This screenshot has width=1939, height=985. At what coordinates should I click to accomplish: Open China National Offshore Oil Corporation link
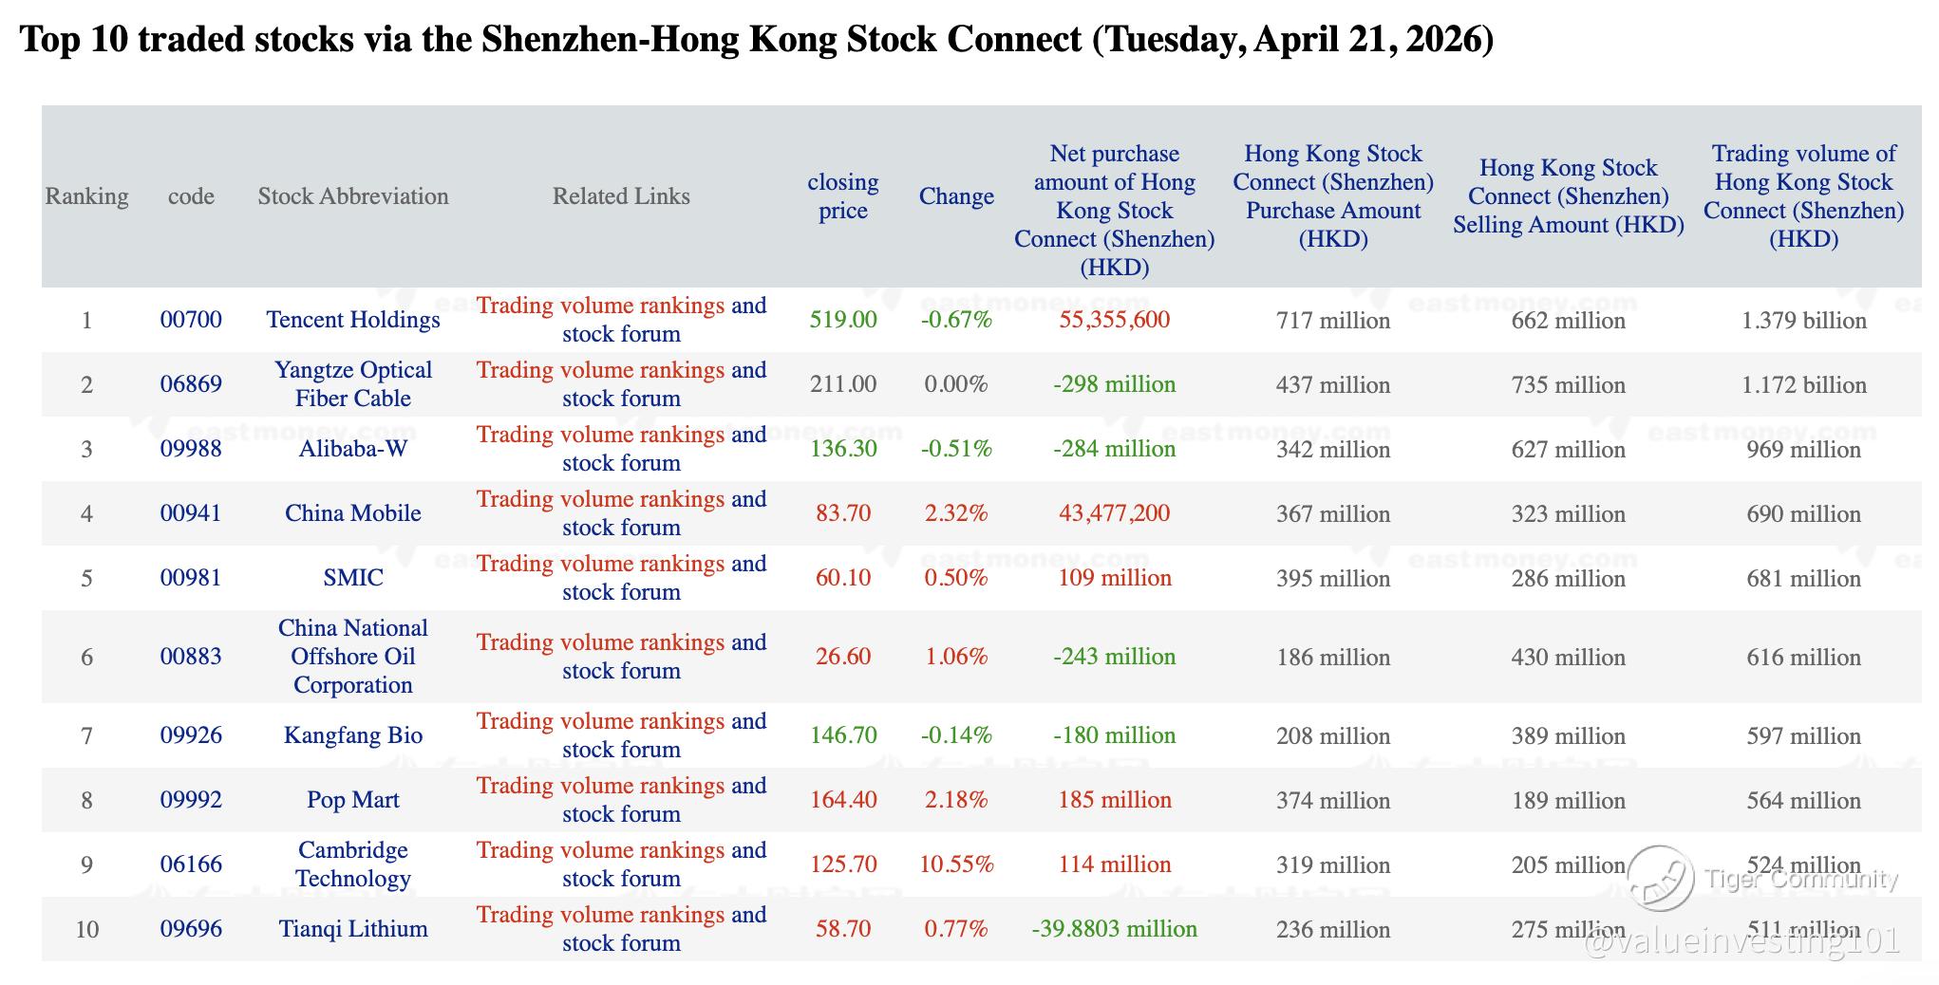353,657
